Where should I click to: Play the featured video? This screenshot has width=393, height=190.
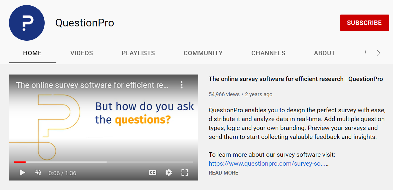point(22,172)
